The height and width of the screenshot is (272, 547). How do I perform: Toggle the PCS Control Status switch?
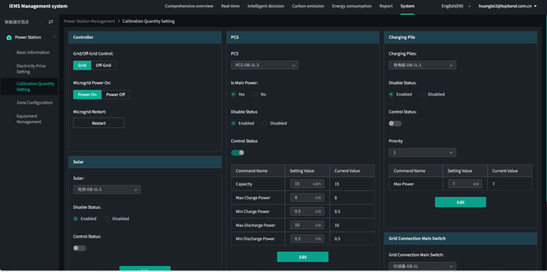pos(238,152)
